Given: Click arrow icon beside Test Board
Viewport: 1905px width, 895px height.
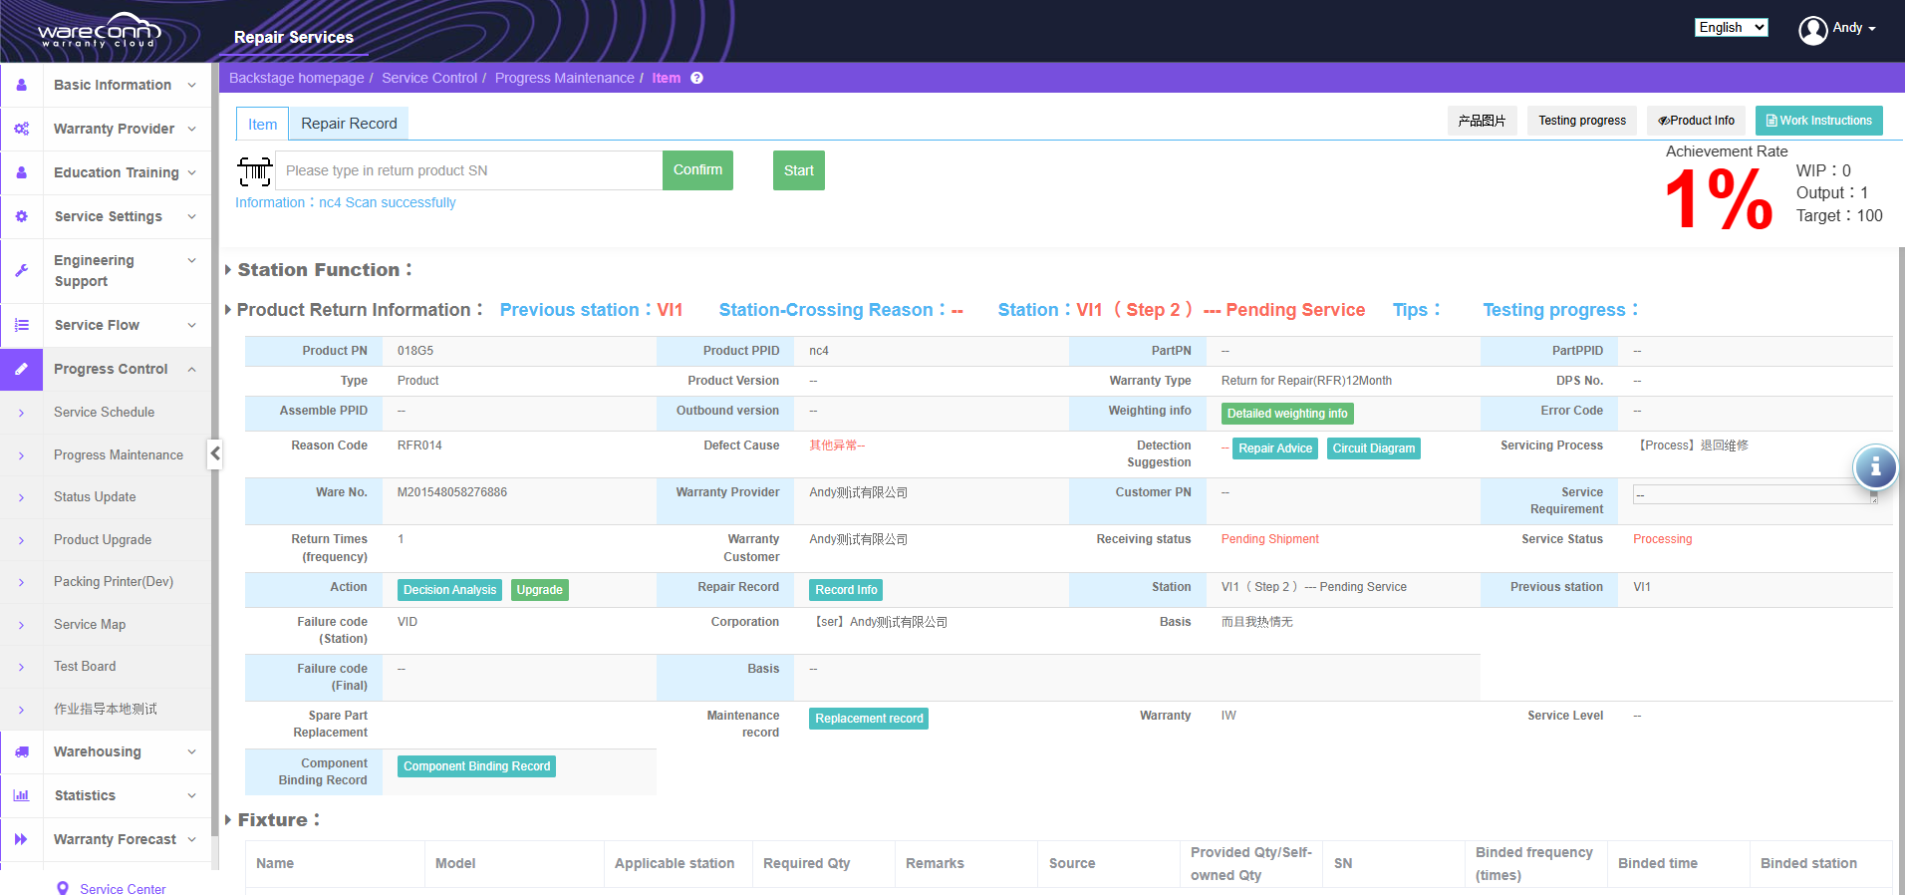Looking at the screenshot, I should coord(21,667).
